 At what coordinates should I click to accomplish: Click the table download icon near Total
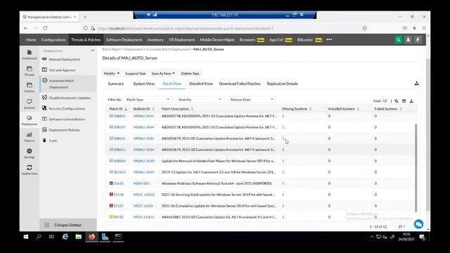(411, 101)
